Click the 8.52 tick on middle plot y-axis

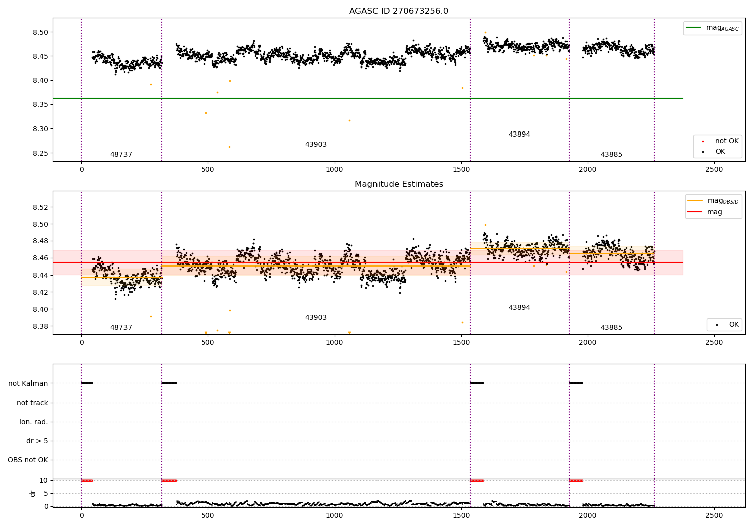(40, 207)
